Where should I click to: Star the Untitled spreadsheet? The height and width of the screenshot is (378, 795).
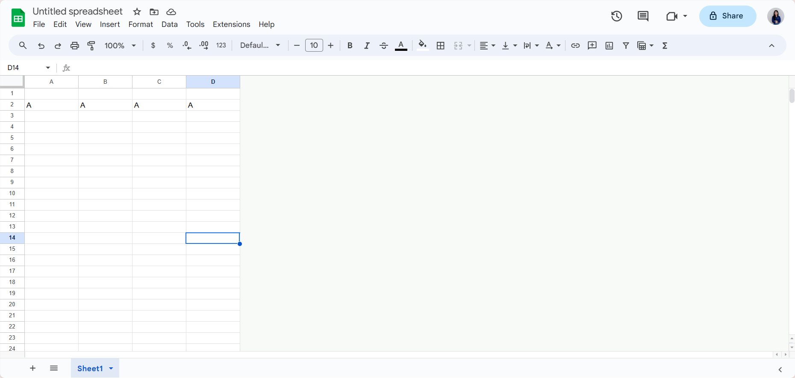(x=137, y=12)
